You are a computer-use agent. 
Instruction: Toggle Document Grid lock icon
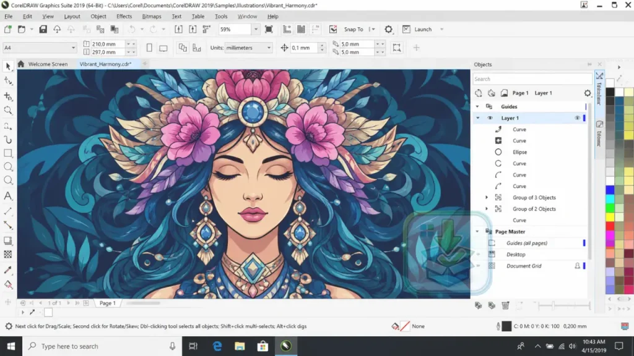click(578, 266)
